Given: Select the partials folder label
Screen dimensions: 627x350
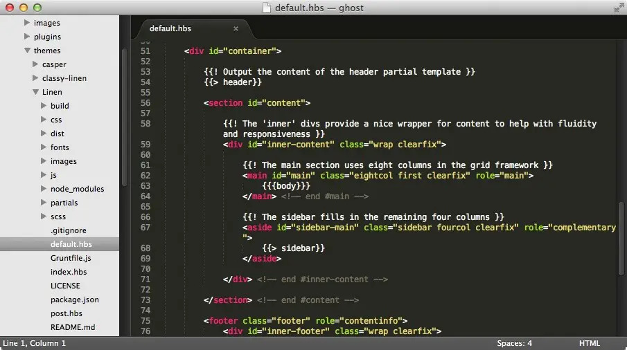Looking at the screenshot, I should [64, 203].
